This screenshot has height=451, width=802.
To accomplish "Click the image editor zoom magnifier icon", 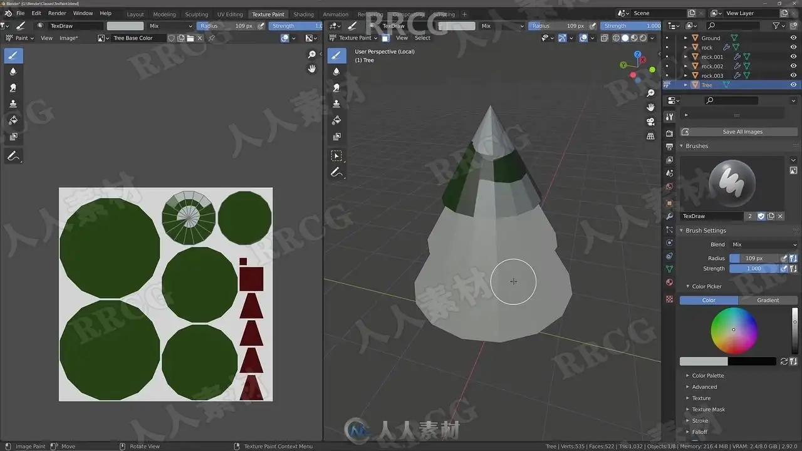I will click(312, 55).
